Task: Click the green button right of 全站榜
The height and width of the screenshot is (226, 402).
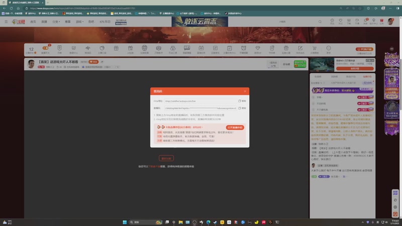Action: [x=299, y=64]
